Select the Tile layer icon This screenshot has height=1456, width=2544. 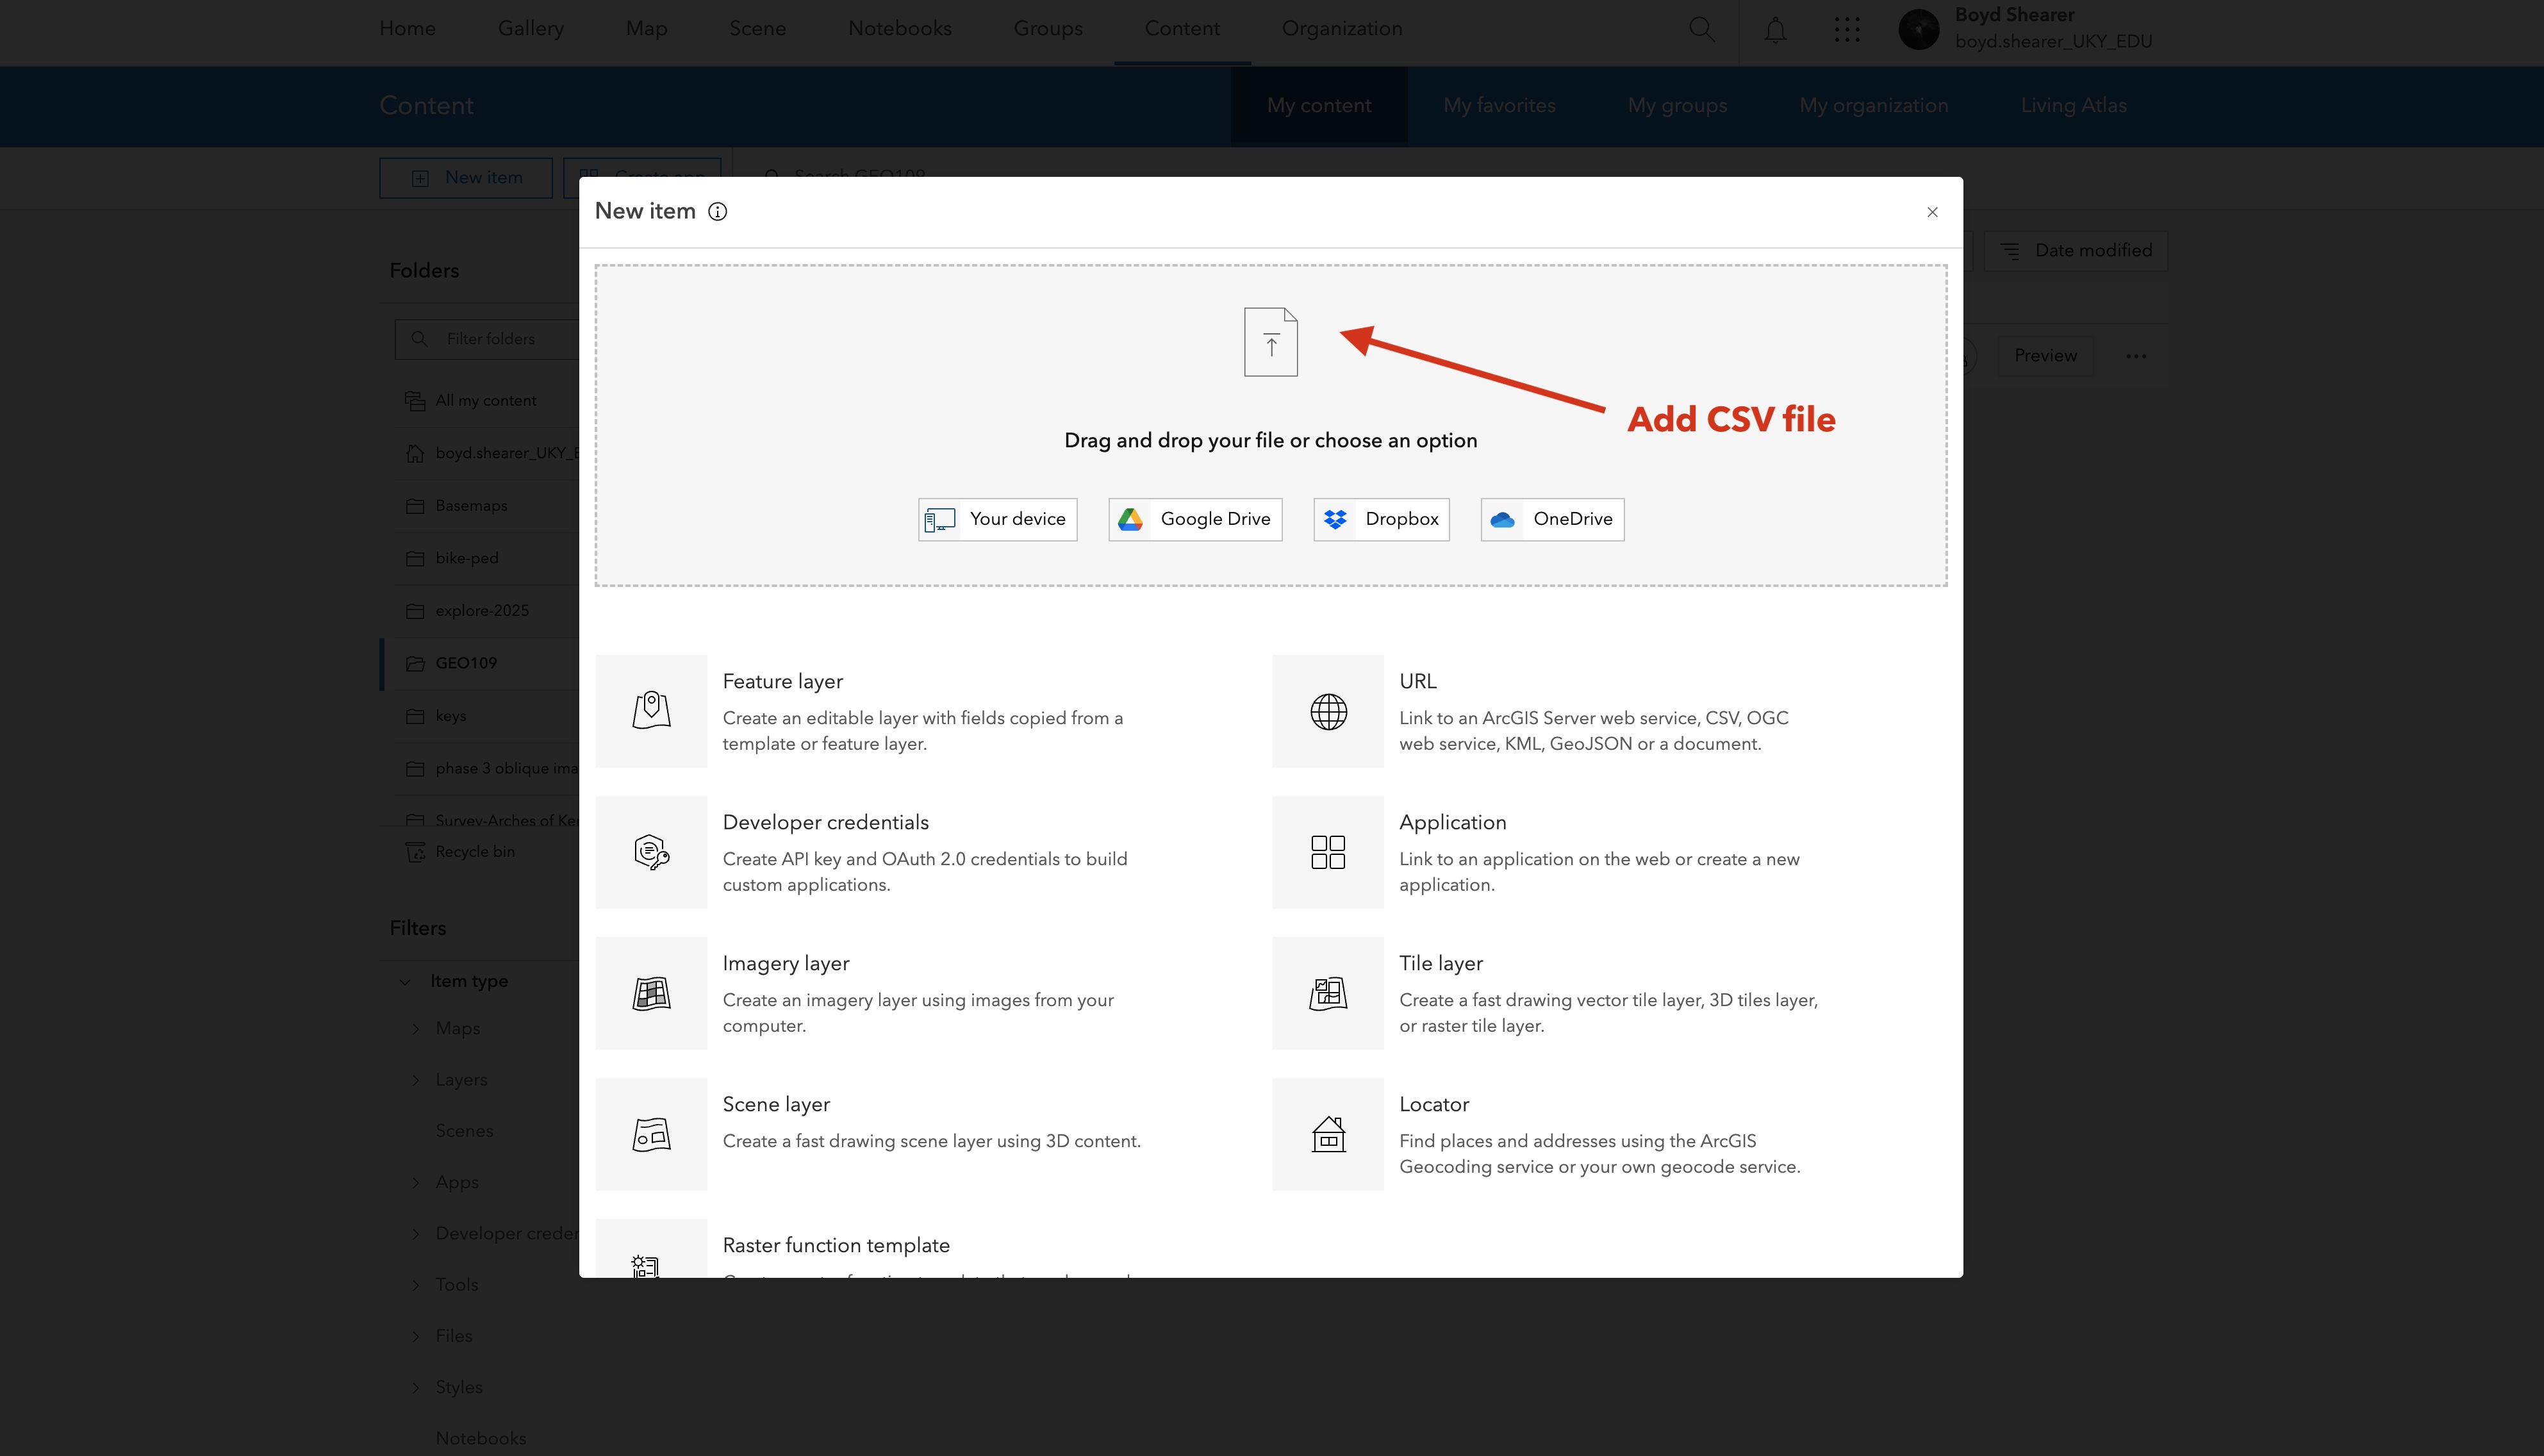pyautogui.click(x=1328, y=993)
